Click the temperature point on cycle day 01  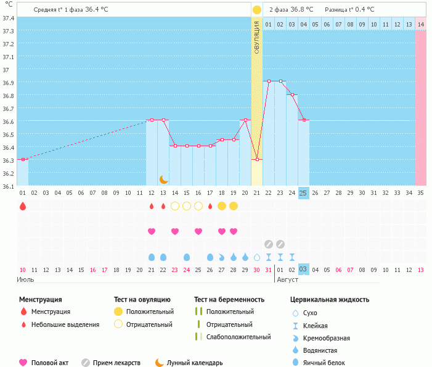click(23, 159)
